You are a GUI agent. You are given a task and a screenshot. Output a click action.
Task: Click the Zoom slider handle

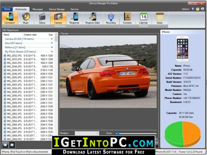pos(118,133)
